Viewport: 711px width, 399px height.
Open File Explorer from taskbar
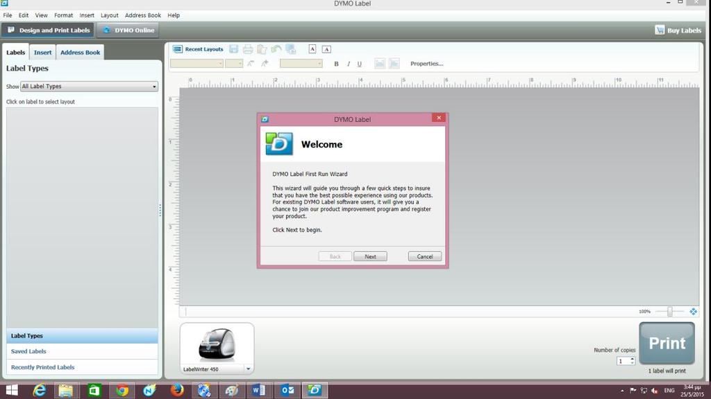click(x=66, y=390)
